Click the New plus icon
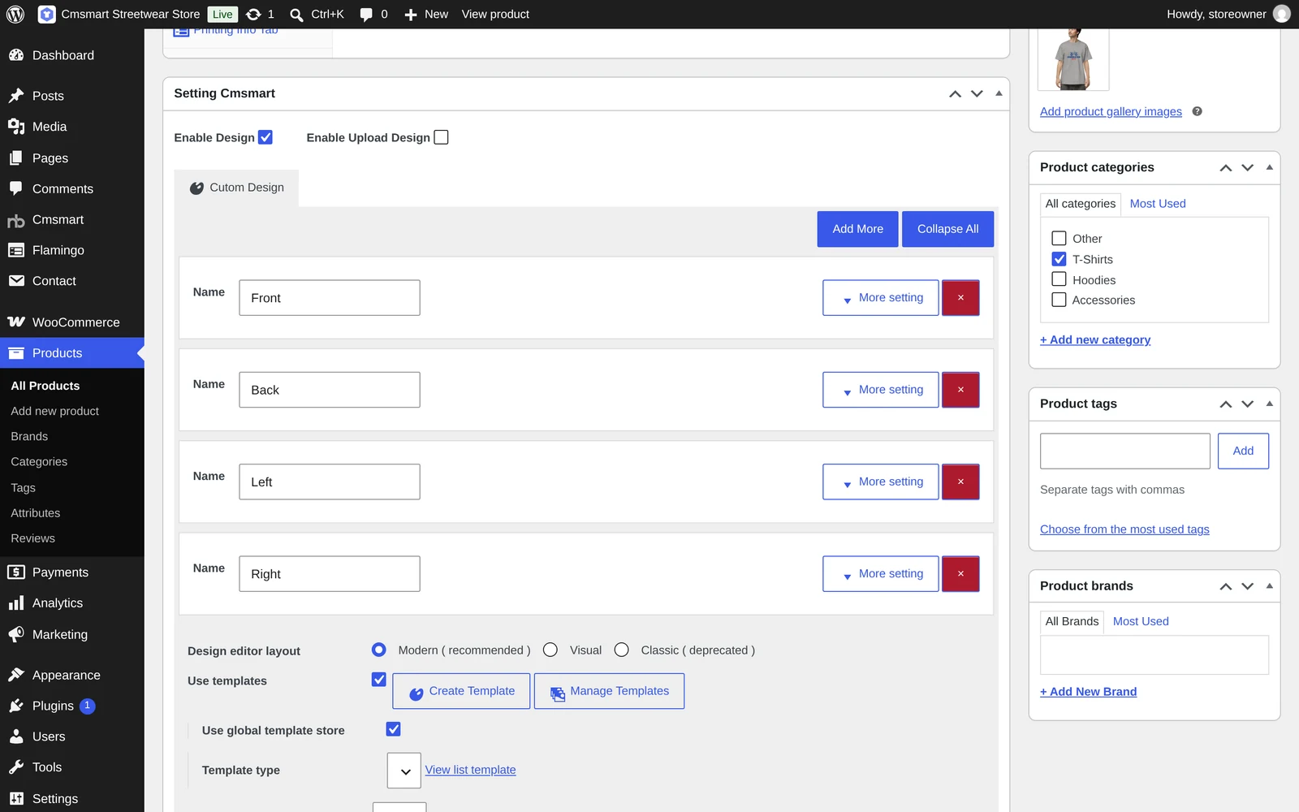Viewport: 1299px width, 812px height. tap(411, 15)
